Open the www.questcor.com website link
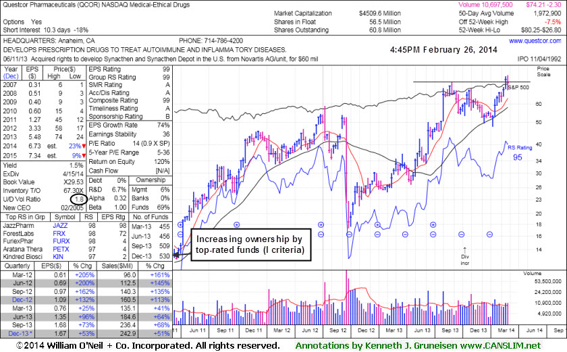This screenshot has width=567, height=352. (x=535, y=41)
